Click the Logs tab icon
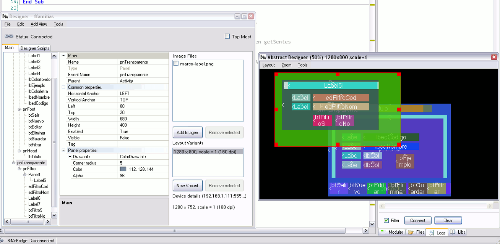 pos(431,232)
